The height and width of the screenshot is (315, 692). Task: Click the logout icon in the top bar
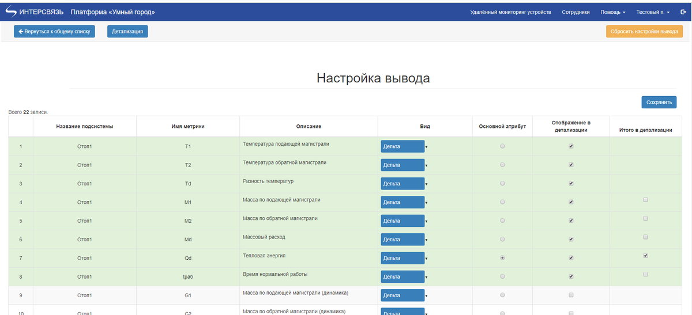coord(683,12)
